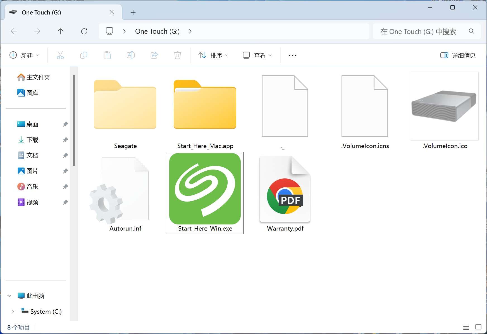The height and width of the screenshot is (334, 487).
Task: Maximize the File Explorer window
Action: 453,8
